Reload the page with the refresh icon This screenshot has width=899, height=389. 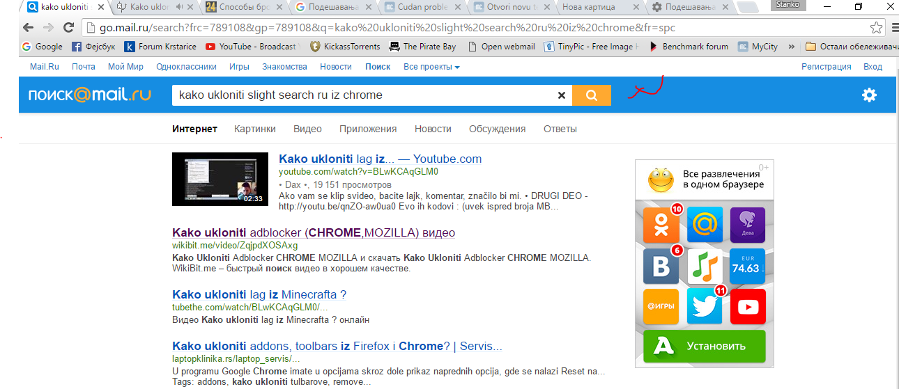[68, 29]
